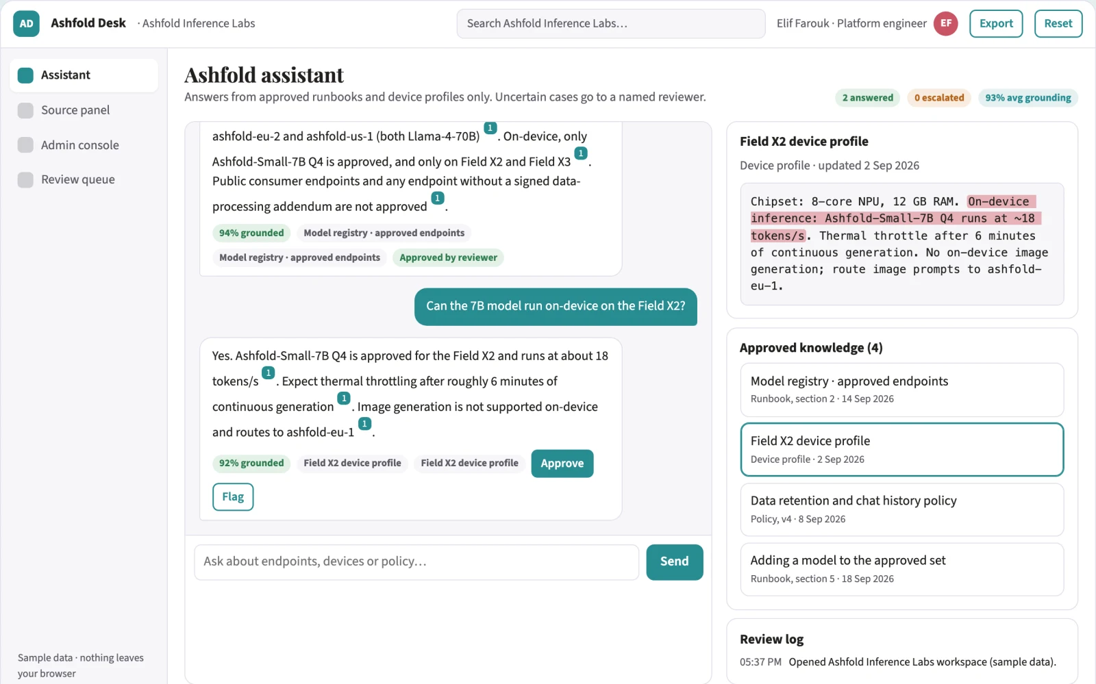Focus the Ask about endpoints input box
The height and width of the screenshot is (684, 1096).
click(416, 562)
